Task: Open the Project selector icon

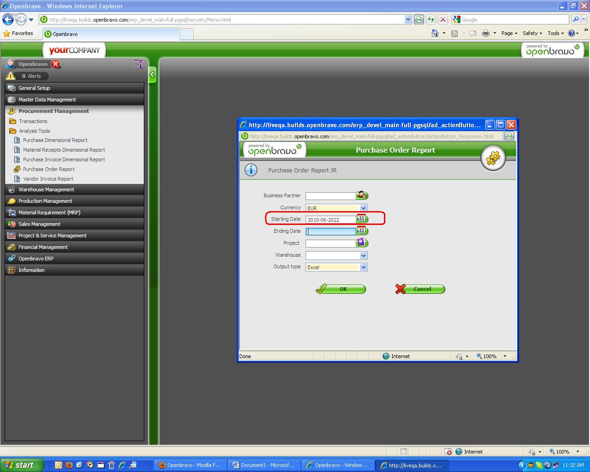Action: coord(362,243)
